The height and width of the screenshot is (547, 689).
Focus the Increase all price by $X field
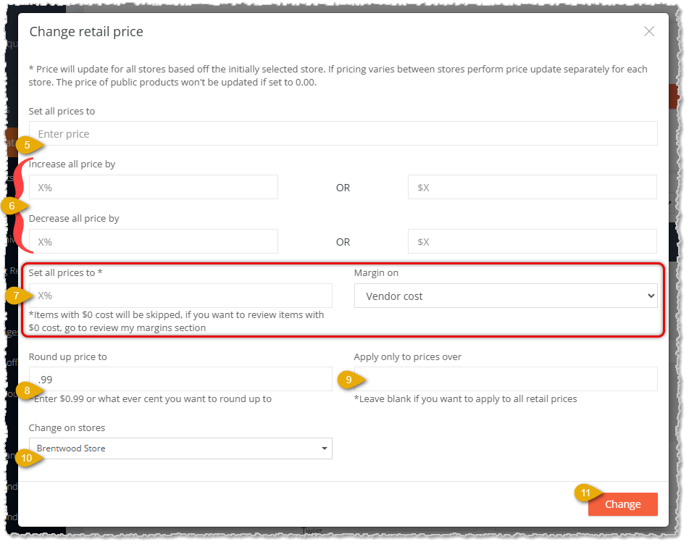pos(532,187)
